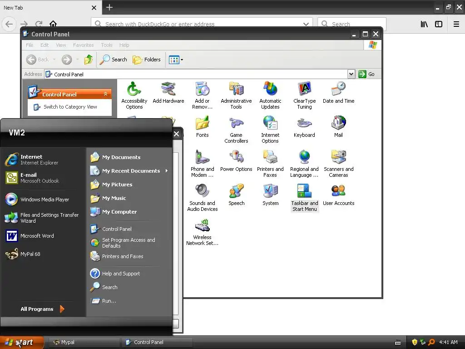
Task: Click the Start button
Action: (22, 342)
